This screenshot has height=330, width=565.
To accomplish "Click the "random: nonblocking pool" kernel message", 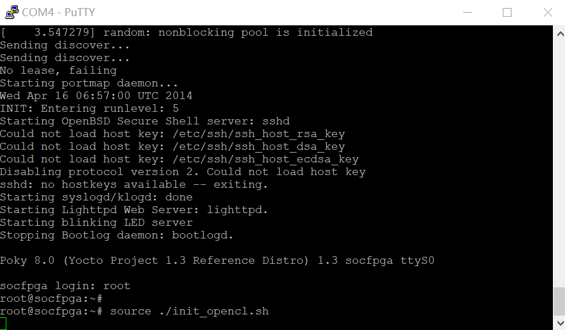I will (x=186, y=32).
